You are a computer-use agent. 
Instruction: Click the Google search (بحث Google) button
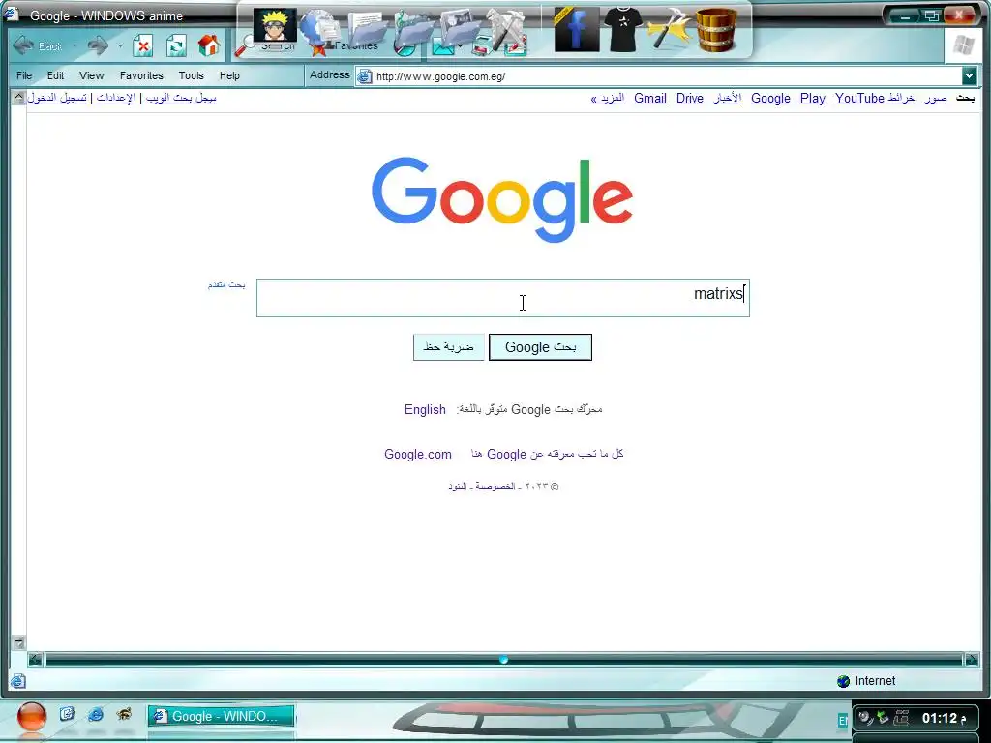tap(540, 347)
